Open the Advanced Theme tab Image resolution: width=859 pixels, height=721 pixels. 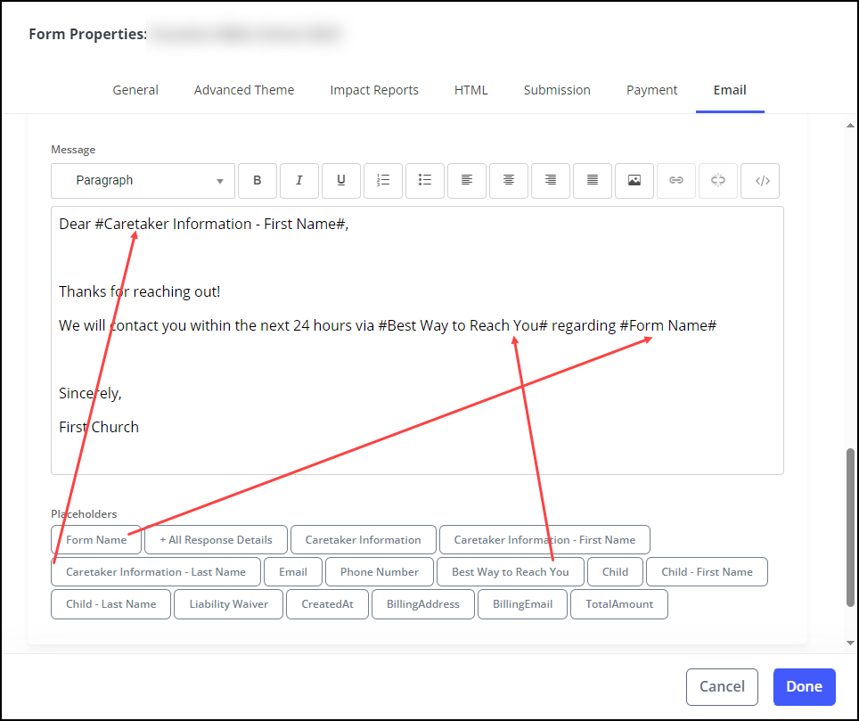(243, 89)
